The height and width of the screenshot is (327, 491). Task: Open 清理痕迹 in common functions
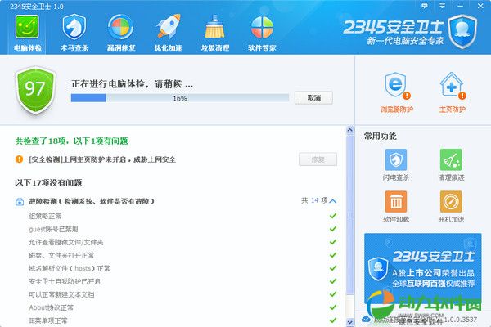coord(452,164)
